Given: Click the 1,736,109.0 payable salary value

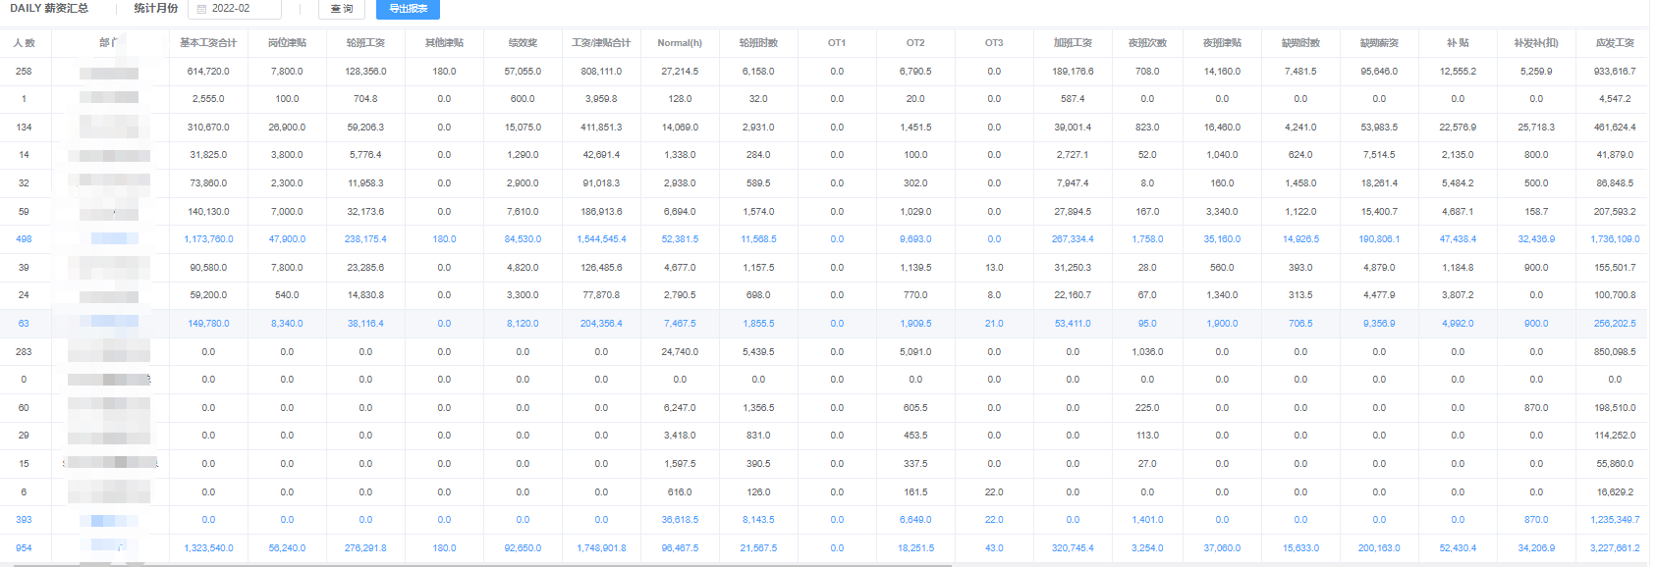Looking at the screenshot, I should 1615,239.
